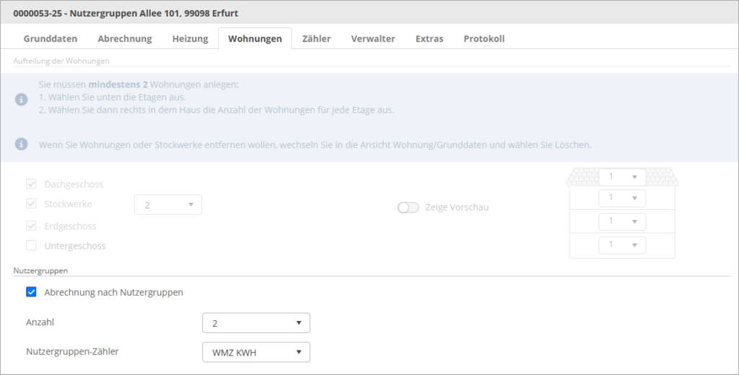Viewport: 739px width, 375px height.
Task: Open the Abrechnung tab
Action: (125, 39)
